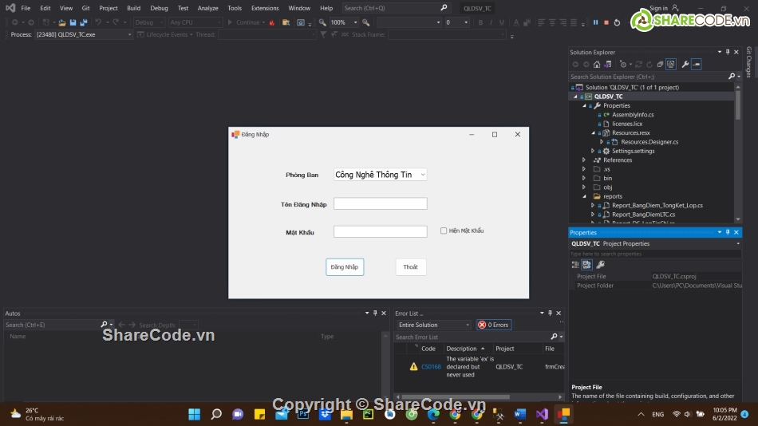Click the Solution Explorer Home icon
The width and height of the screenshot is (758, 426).
pyautogui.click(x=596, y=65)
